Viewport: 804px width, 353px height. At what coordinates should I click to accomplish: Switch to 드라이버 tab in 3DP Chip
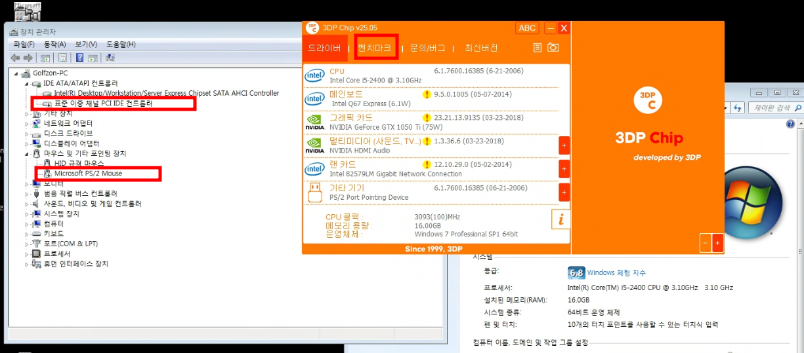click(x=324, y=48)
